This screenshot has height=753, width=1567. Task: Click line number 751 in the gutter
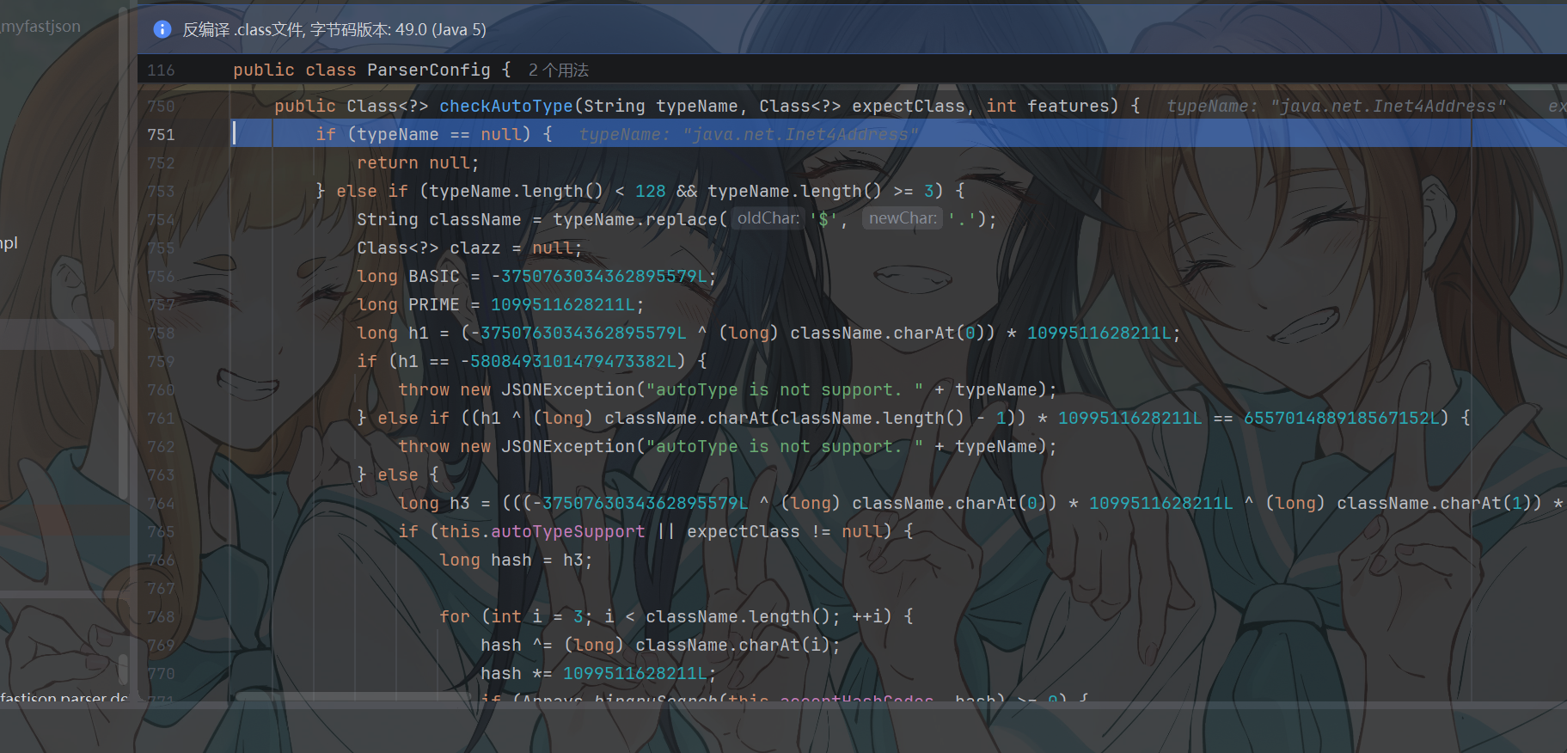pos(161,135)
